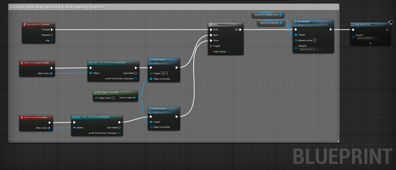Click the red delegate pin on Event ActorEndOverlap
This screenshot has height=170, width=396.
point(51,117)
